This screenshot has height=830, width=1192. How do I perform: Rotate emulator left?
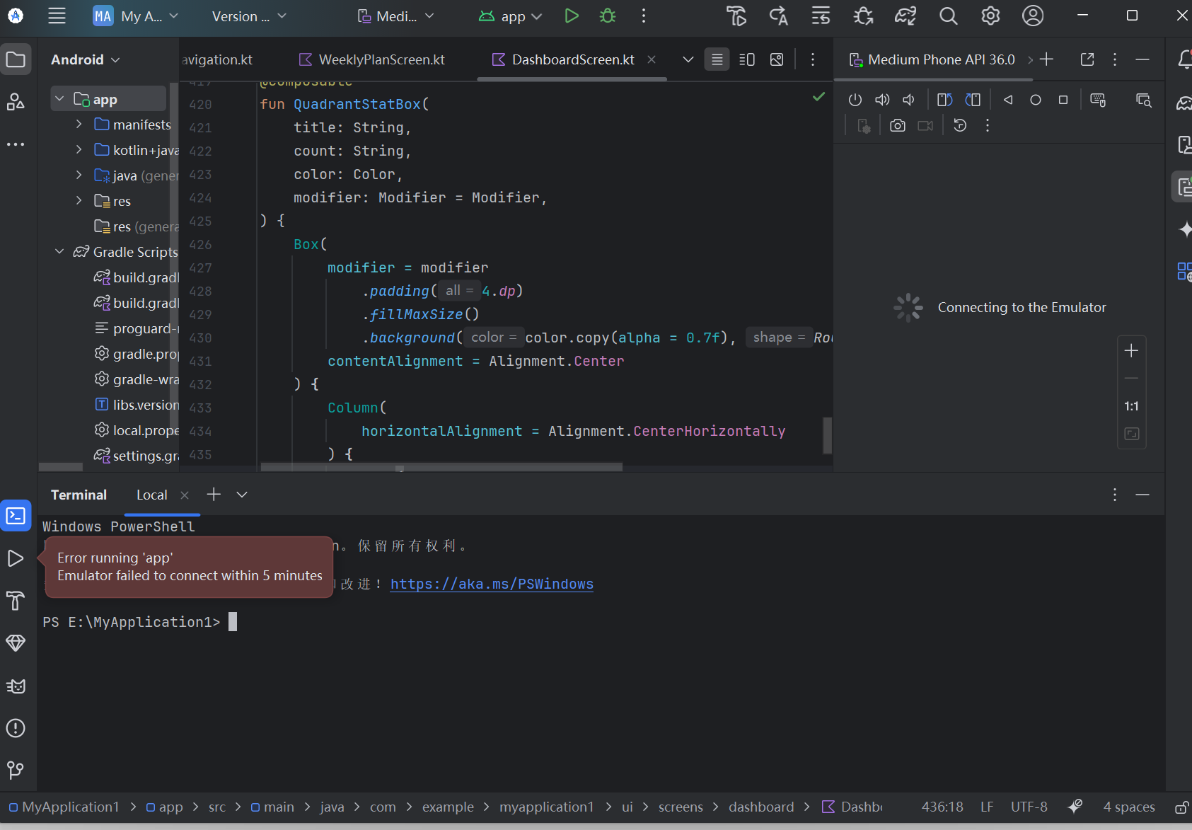pyautogui.click(x=945, y=100)
